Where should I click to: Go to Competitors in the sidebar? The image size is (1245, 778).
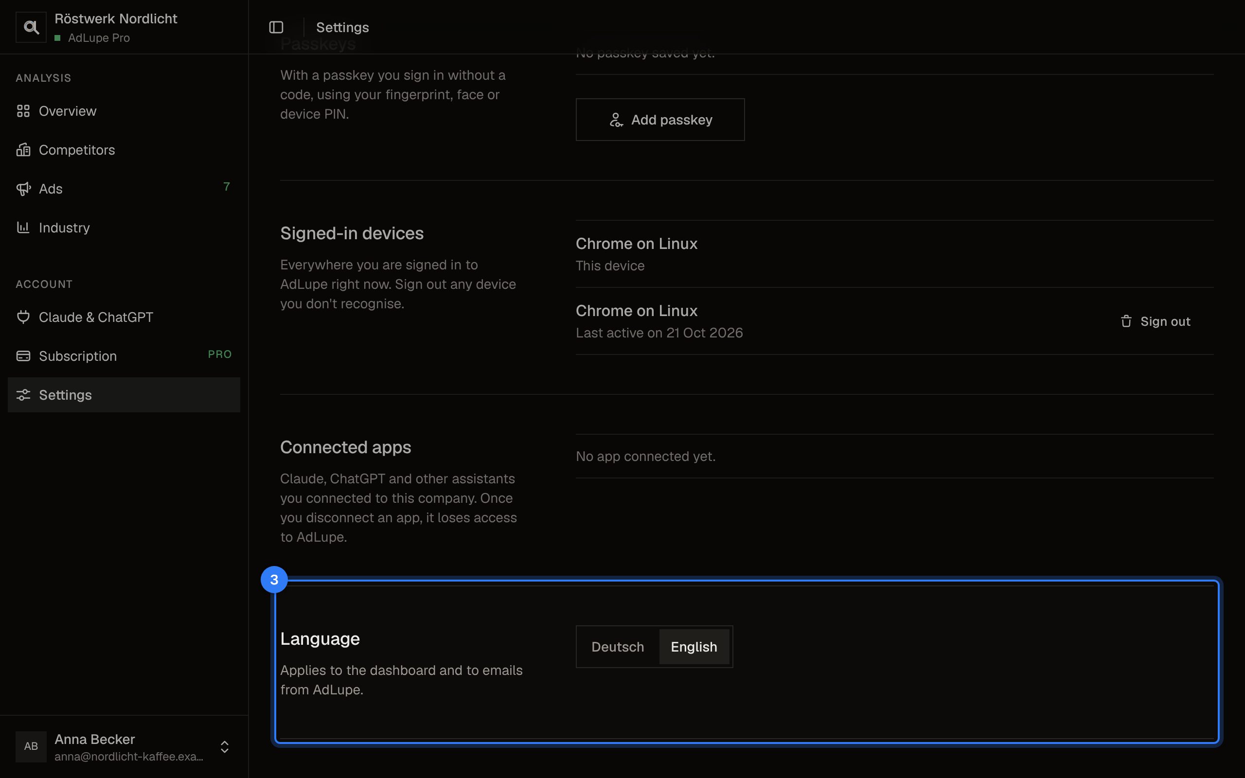[x=124, y=150]
